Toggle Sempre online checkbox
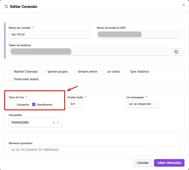The width and height of the screenshot is (189, 170). (74, 72)
